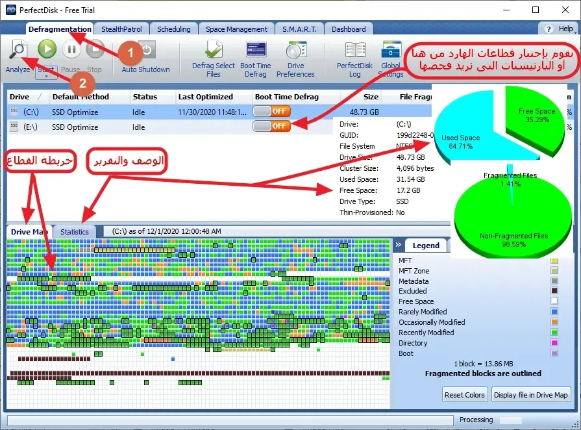Go to the Dashboard tab
Viewport: 581px width, 430px height.
pyautogui.click(x=349, y=29)
